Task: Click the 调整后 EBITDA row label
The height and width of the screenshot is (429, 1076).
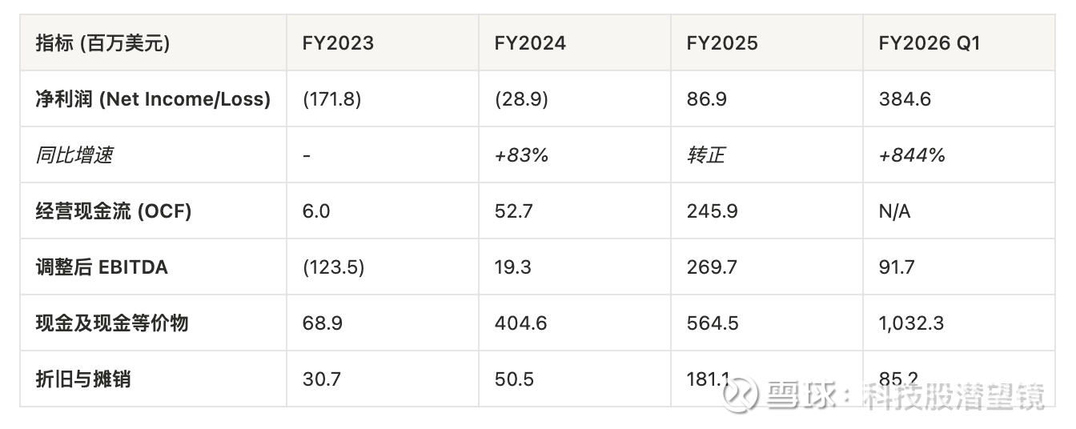Action: pos(102,267)
